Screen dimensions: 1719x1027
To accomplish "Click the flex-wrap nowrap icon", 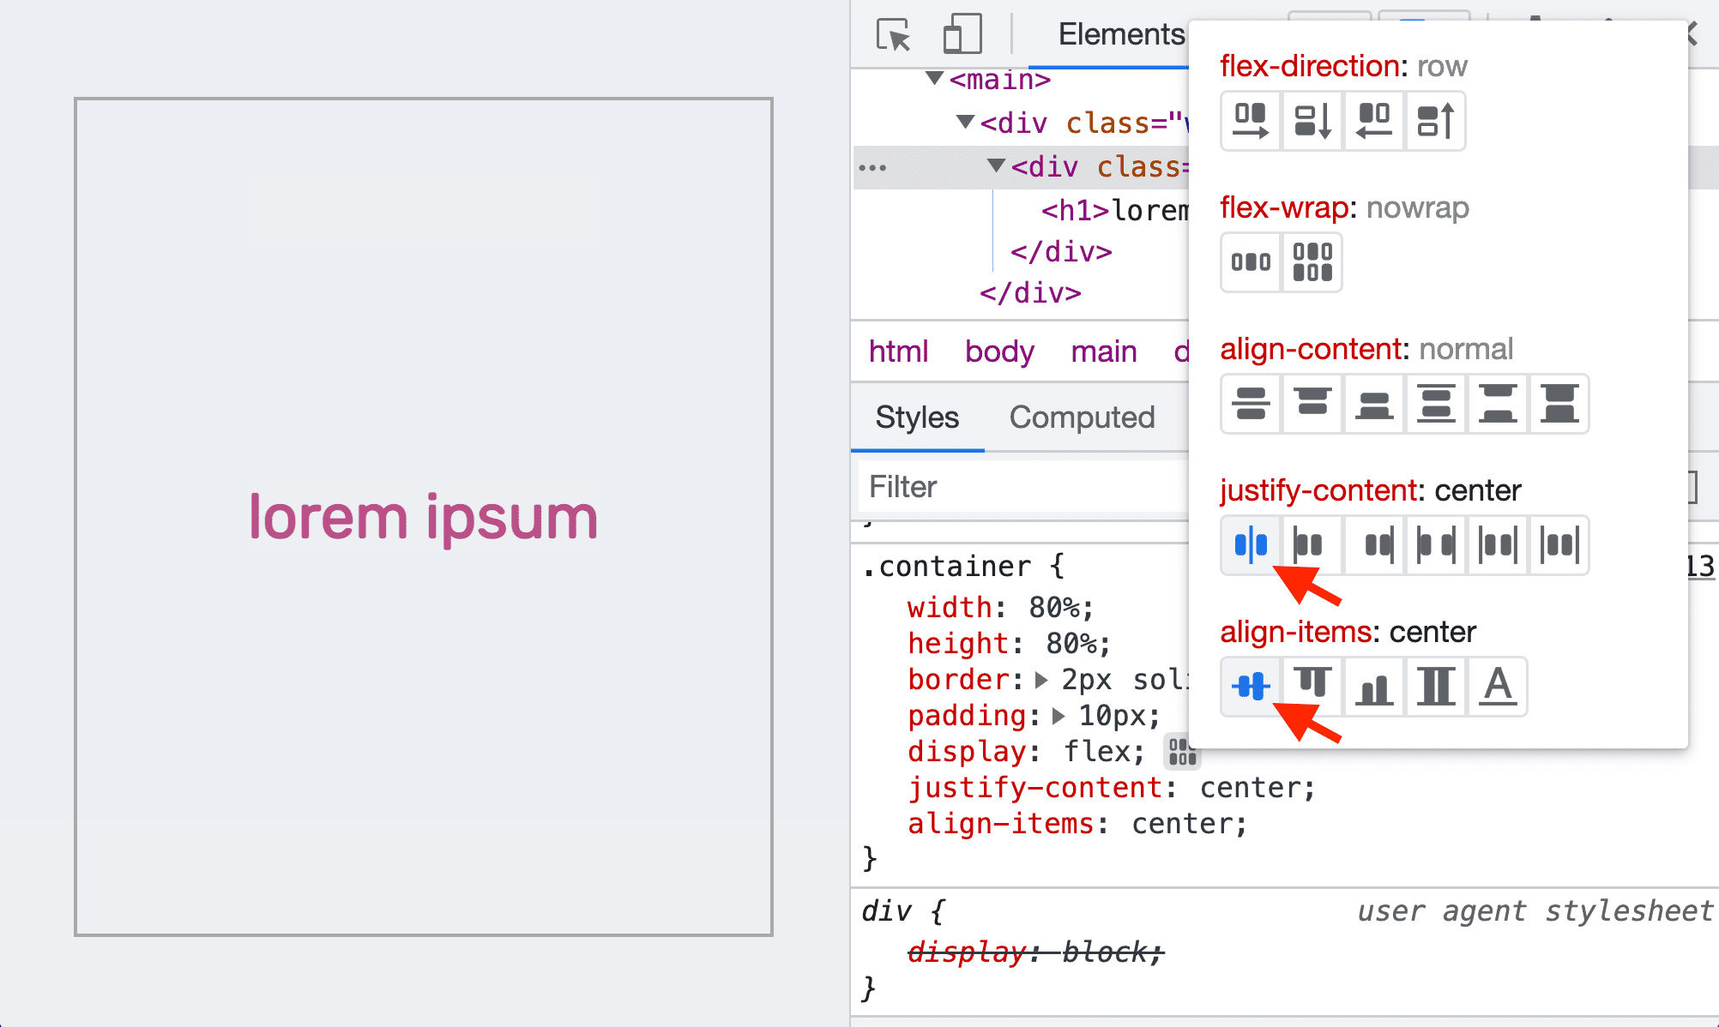I will [x=1251, y=261].
